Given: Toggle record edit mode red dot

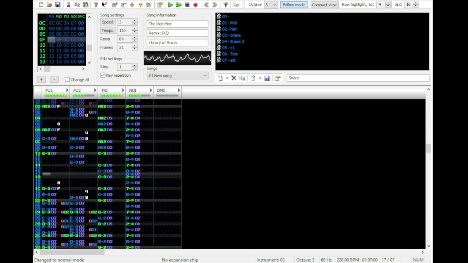Looking at the screenshot, I should (x=196, y=5).
